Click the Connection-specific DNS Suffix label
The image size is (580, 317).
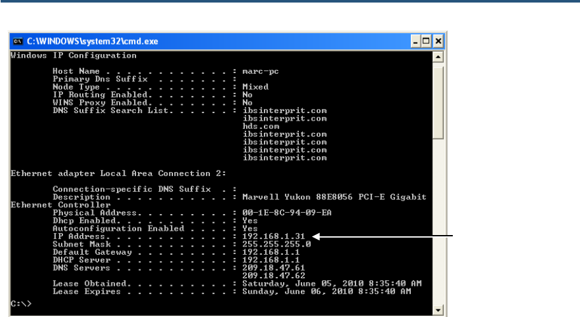coord(132,189)
